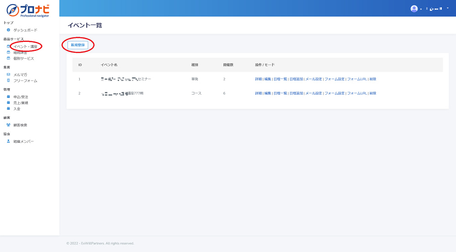Screen dimensions: 456x252
Task: Click the ExWillPartners copyright footer text
Action: click(x=100, y=243)
